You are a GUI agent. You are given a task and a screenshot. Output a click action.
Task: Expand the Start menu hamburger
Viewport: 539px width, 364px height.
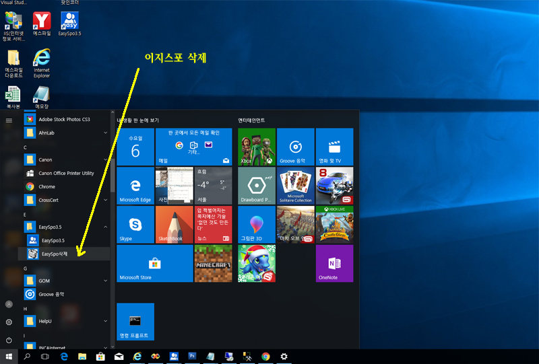click(x=9, y=120)
